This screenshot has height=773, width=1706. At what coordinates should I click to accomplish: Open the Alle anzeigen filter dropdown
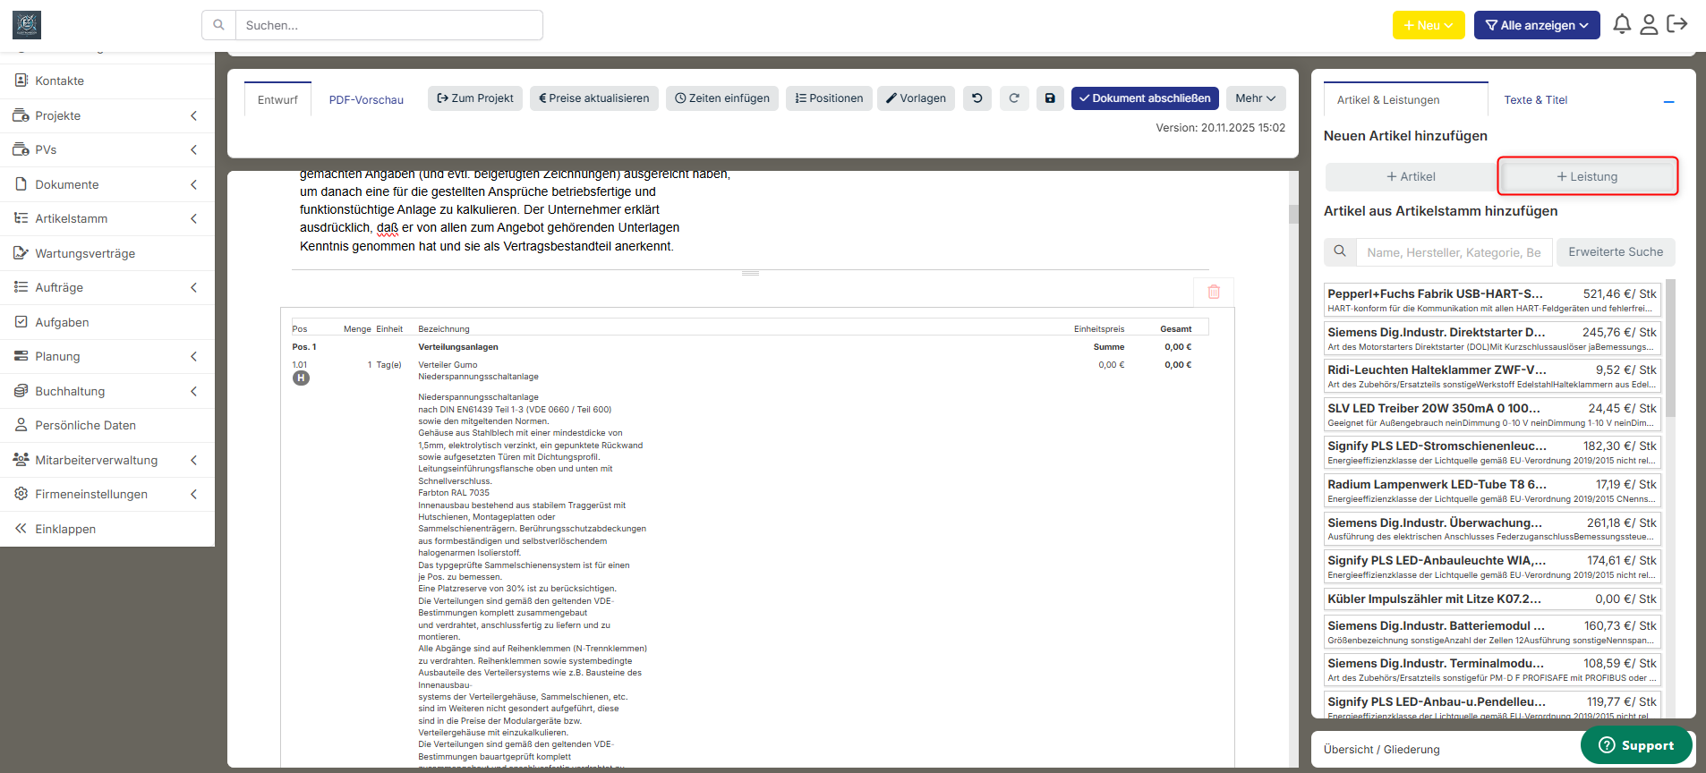point(1536,25)
